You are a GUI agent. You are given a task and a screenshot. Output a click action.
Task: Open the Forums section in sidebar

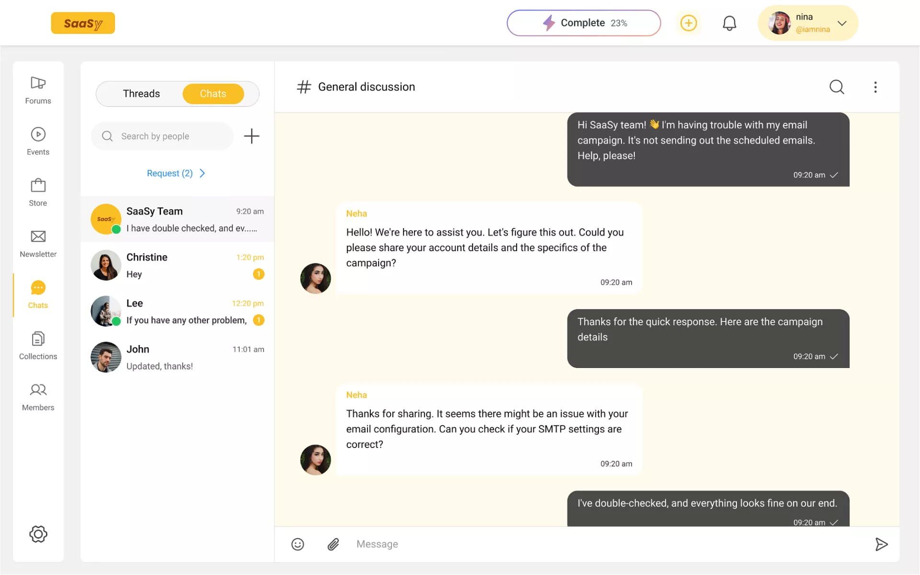tap(38, 90)
